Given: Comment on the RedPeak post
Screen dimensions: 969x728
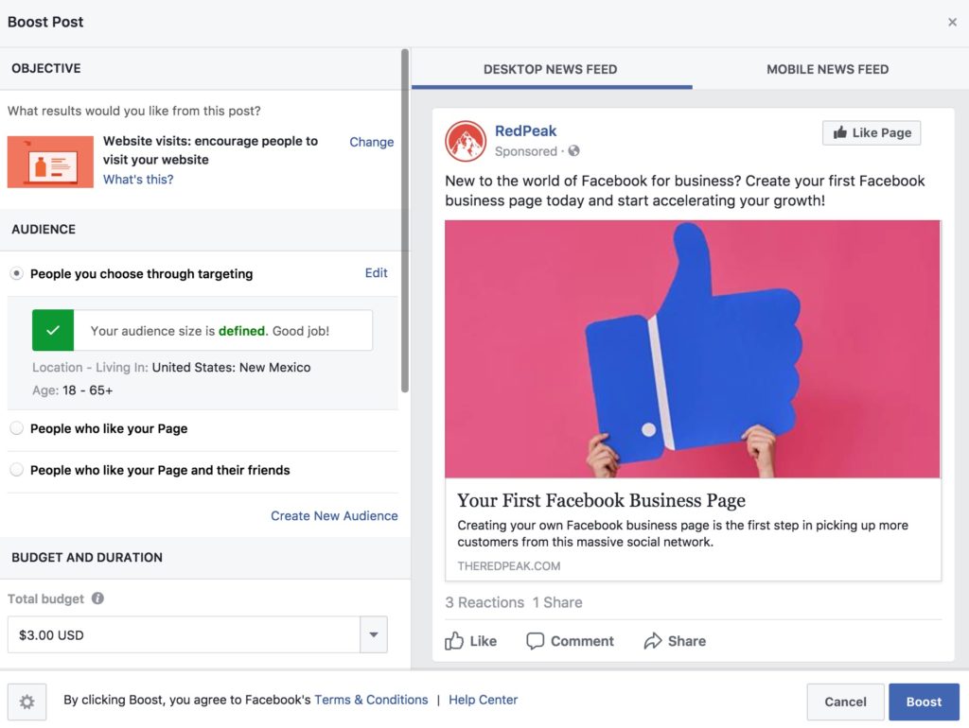Looking at the screenshot, I should click(570, 641).
